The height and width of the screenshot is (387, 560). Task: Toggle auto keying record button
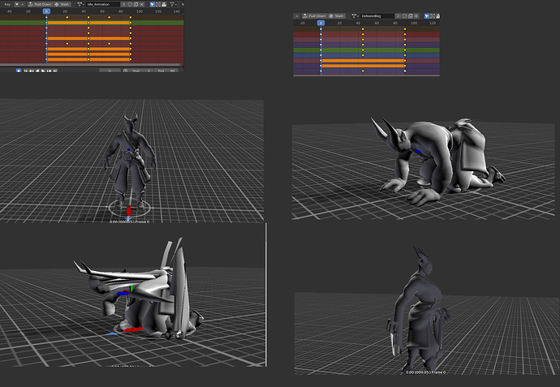click(19, 71)
